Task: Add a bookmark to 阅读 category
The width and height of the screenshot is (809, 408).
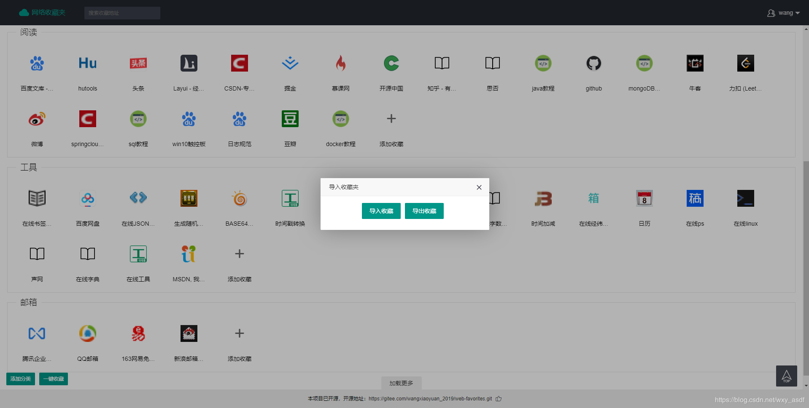Action: pos(391,119)
